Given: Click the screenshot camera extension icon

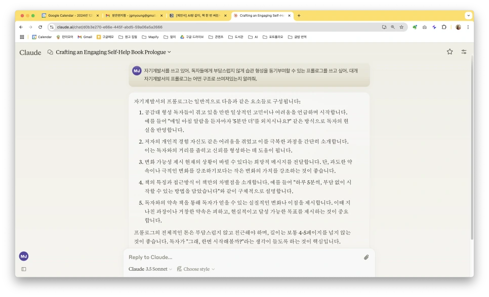Looking at the screenshot, I should (x=425, y=27).
